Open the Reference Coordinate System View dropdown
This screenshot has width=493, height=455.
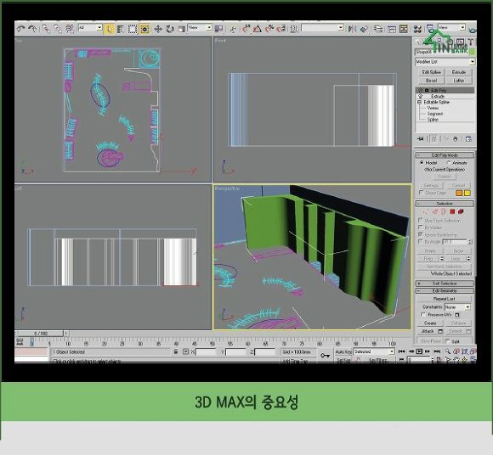point(200,28)
